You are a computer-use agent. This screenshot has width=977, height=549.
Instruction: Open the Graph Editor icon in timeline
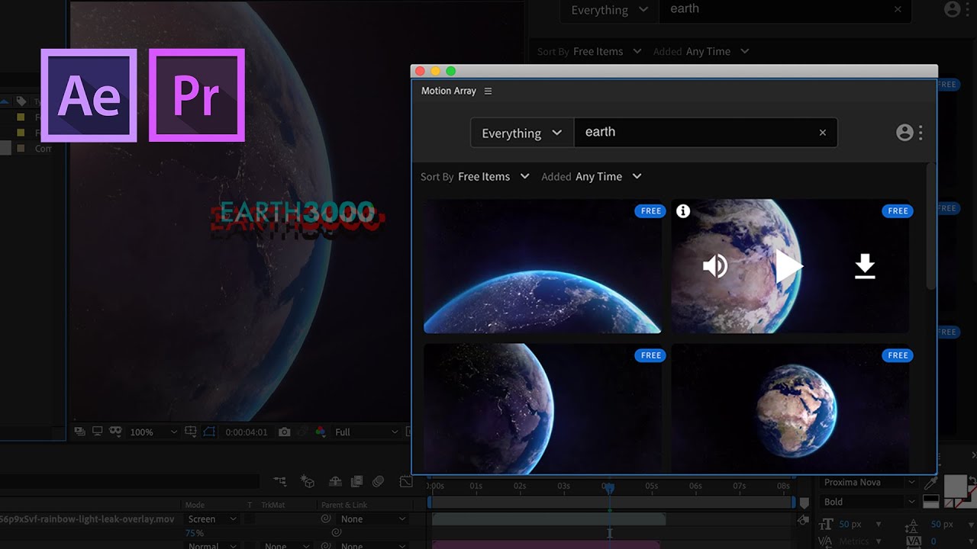click(405, 481)
